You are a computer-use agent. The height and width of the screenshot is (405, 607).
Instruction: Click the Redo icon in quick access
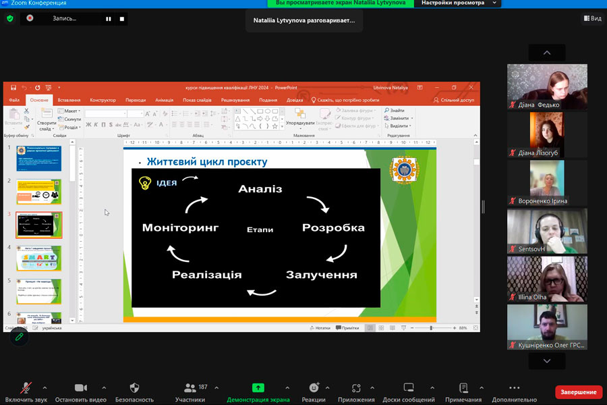tap(37, 88)
